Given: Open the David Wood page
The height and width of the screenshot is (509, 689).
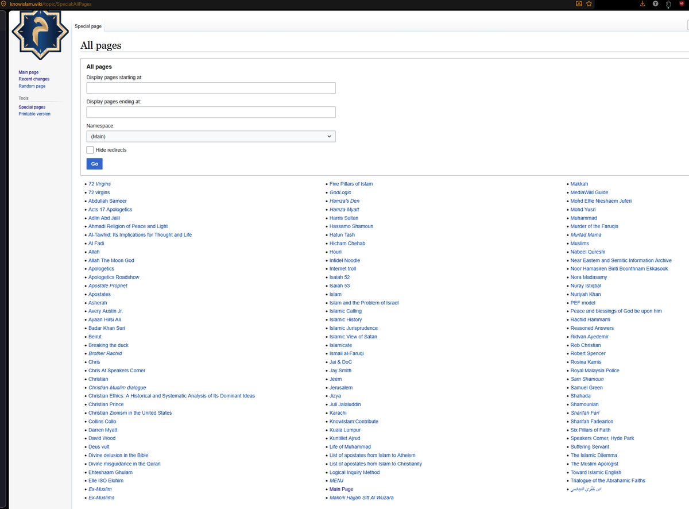Looking at the screenshot, I should 102,438.
